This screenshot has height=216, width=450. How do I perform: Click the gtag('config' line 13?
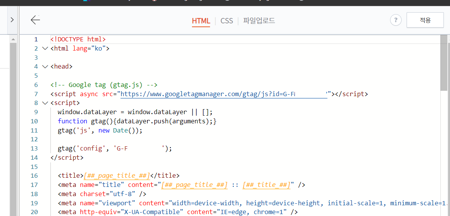point(114,149)
